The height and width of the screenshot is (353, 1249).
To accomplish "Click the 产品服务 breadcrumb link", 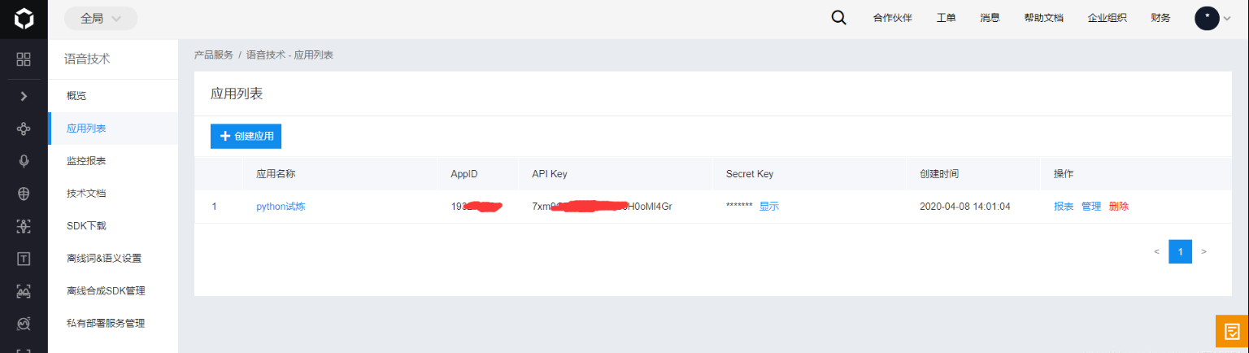I will [214, 55].
